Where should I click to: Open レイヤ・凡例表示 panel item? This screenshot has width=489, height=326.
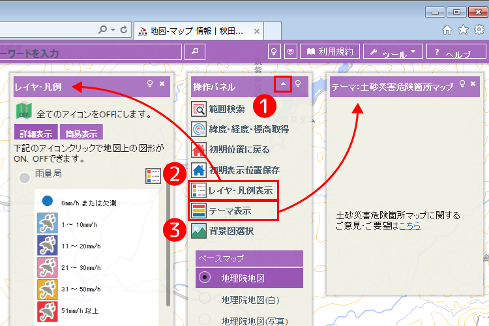coord(233,190)
